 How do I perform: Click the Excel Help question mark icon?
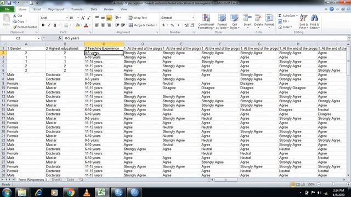pyautogui.click(x=331, y=9)
